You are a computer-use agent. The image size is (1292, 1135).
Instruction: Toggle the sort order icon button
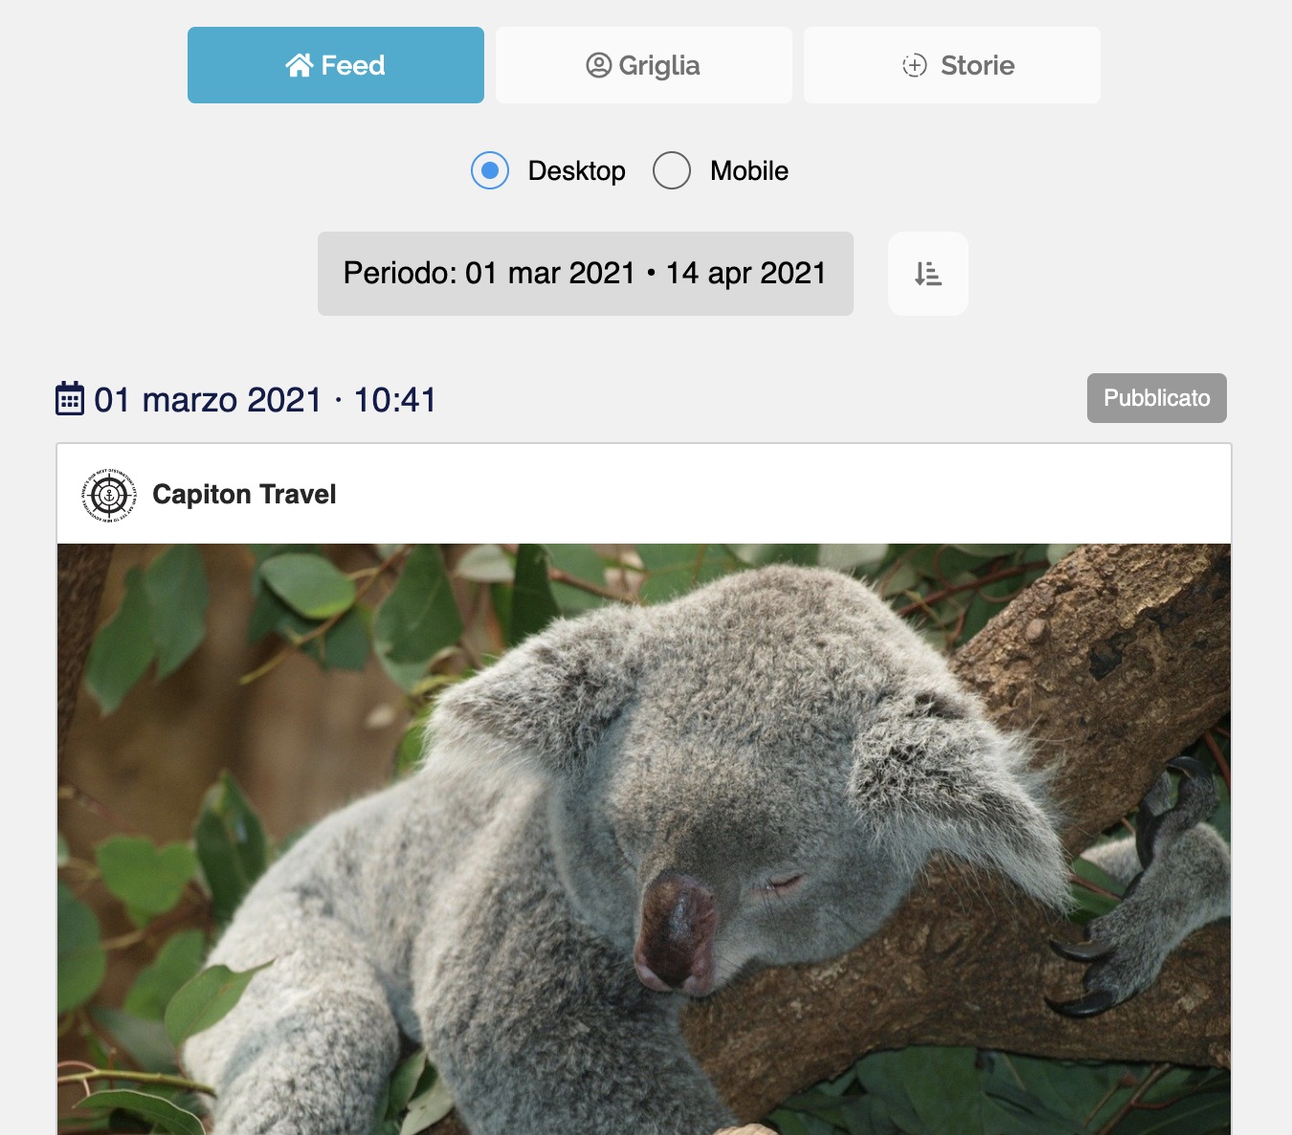[928, 274]
